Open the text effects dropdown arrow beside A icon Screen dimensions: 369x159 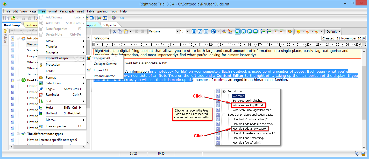[217, 31]
